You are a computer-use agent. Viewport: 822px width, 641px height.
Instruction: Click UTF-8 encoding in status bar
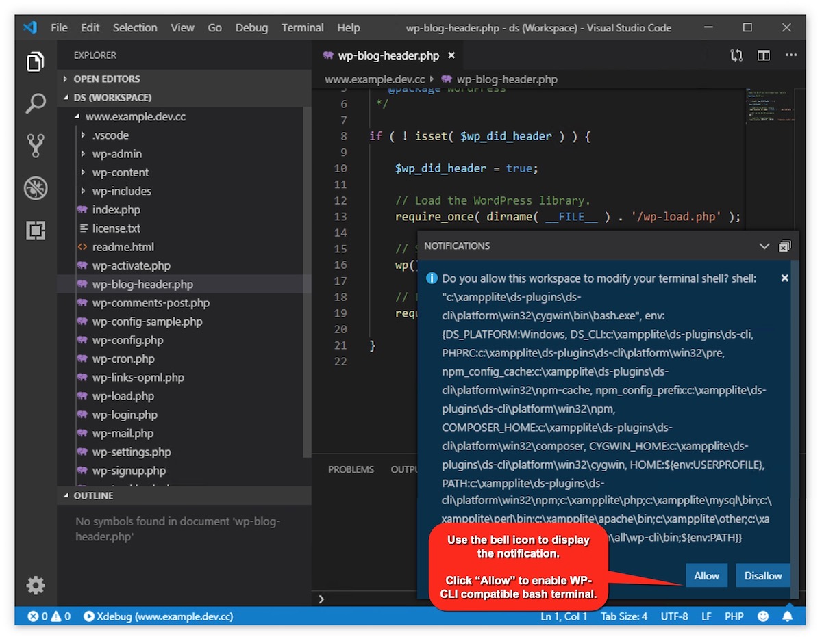[x=674, y=616]
